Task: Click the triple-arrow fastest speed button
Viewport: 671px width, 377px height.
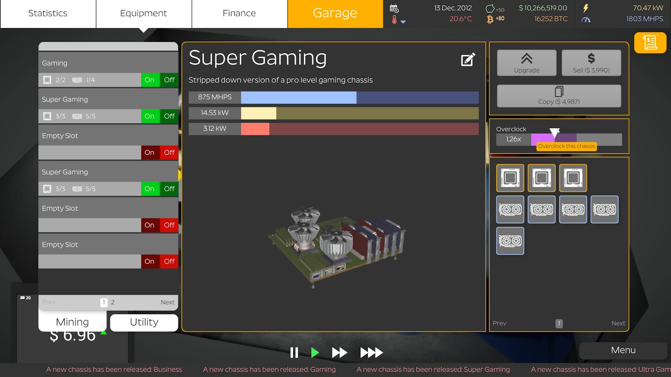Action: pyautogui.click(x=371, y=353)
